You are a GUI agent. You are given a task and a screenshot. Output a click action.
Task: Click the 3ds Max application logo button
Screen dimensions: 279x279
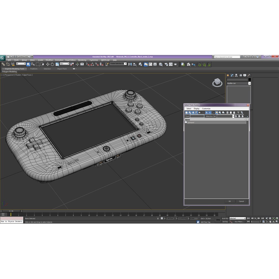3,58
